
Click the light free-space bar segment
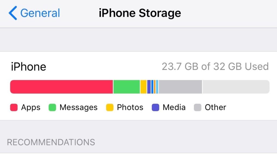click(x=236, y=87)
